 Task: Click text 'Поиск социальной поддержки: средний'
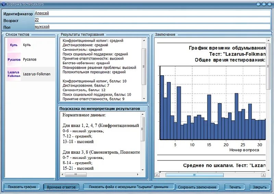point(95,54)
